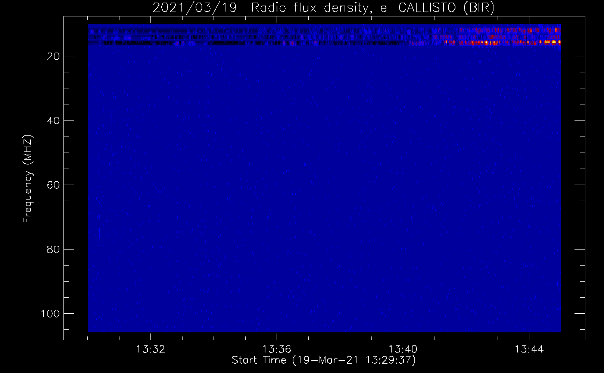The image size is (604, 373).
Task: Click the 20 MHz frequency tick label
Action: (53, 56)
